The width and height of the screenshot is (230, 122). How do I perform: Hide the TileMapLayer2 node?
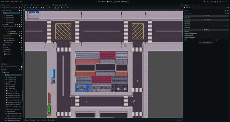click(x=21, y=18)
